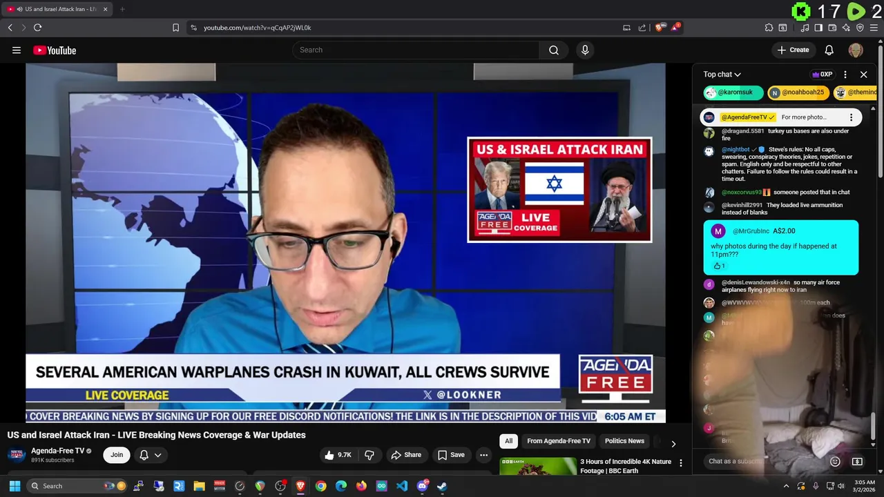Like MrGrubInc's Super Chat message

click(717, 266)
